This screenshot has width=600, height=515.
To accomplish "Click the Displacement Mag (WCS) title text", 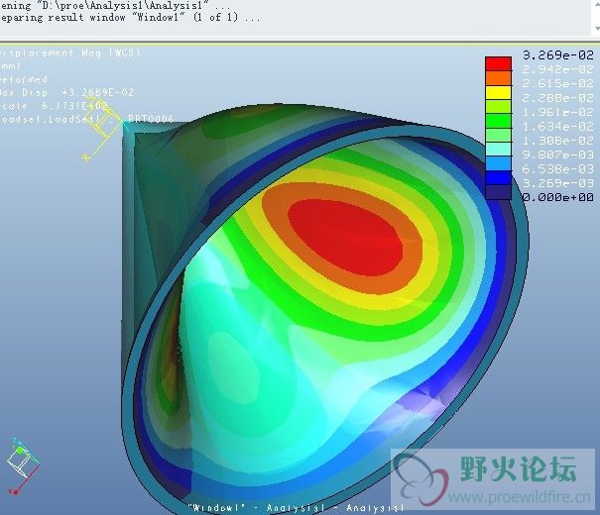I will [x=70, y=52].
